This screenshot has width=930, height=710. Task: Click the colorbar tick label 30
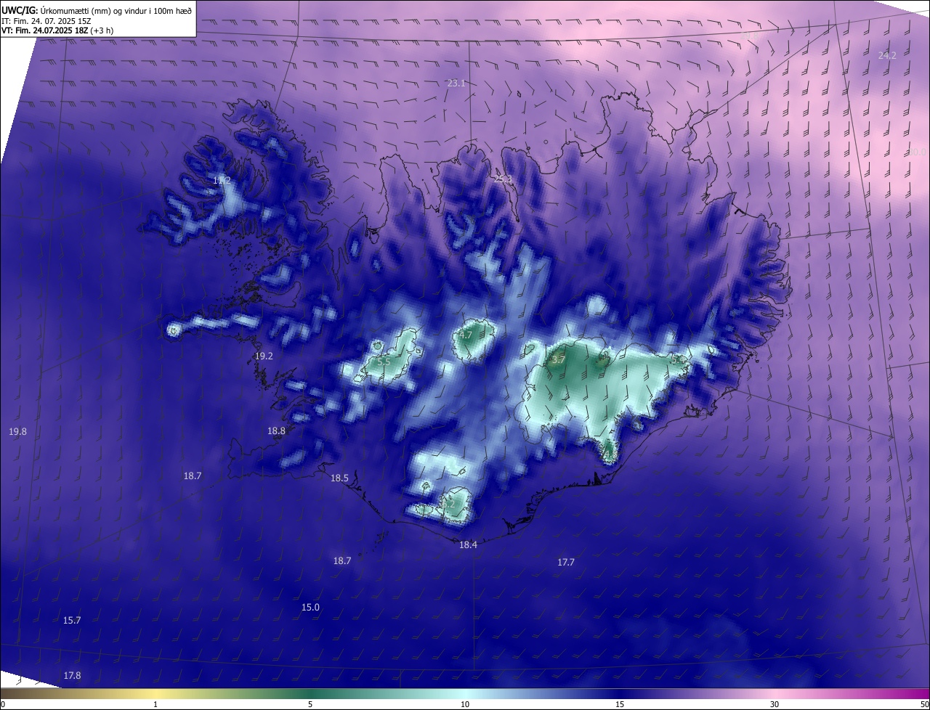point(775,704)
